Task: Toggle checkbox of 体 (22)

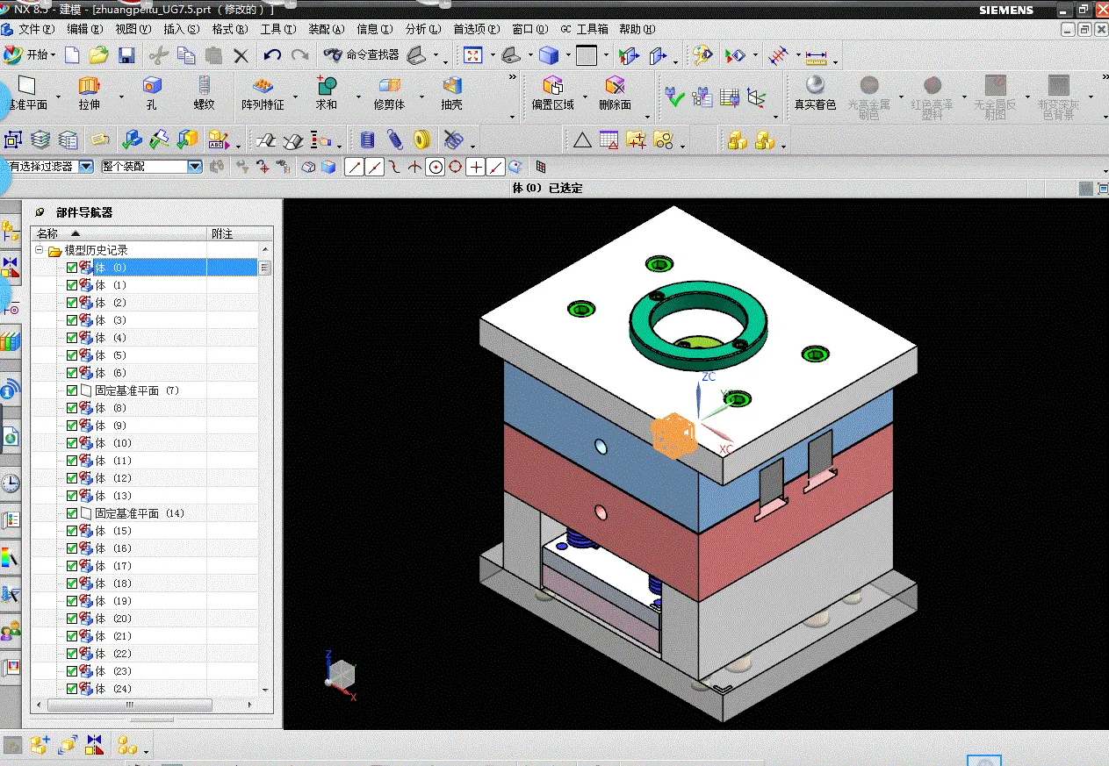Action: 72,654
